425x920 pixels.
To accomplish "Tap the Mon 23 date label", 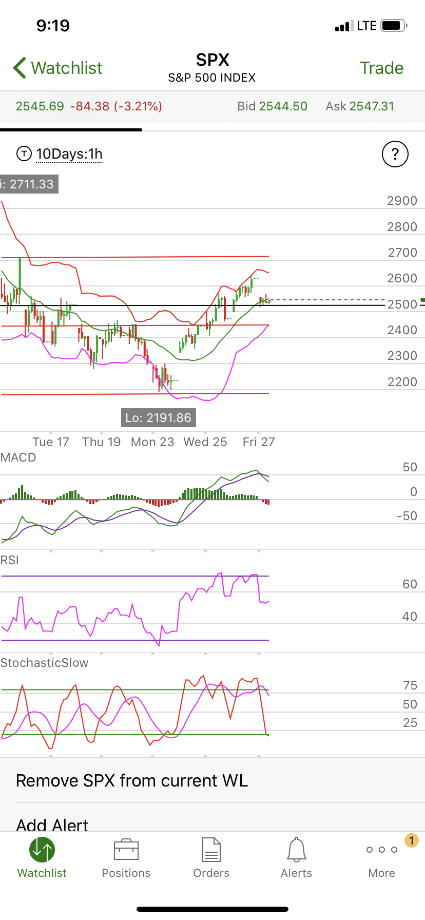I will pyautogui.click(x=152, y=442).
